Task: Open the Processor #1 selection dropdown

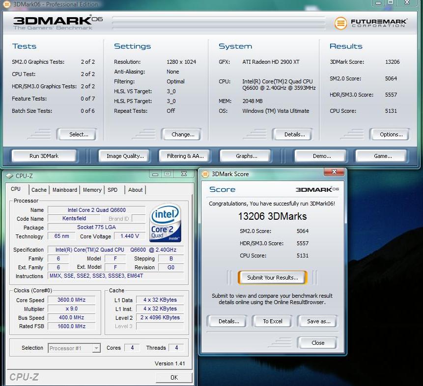Action: pos(96,348)
